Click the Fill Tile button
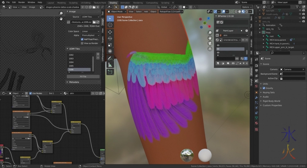Screen dimensions: 307x168 point(83,77)
